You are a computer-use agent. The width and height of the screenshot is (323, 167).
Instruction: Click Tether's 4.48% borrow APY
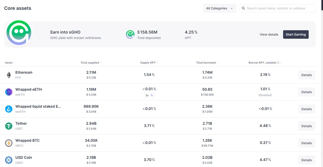pyautogui.click(x=265, y=126)
